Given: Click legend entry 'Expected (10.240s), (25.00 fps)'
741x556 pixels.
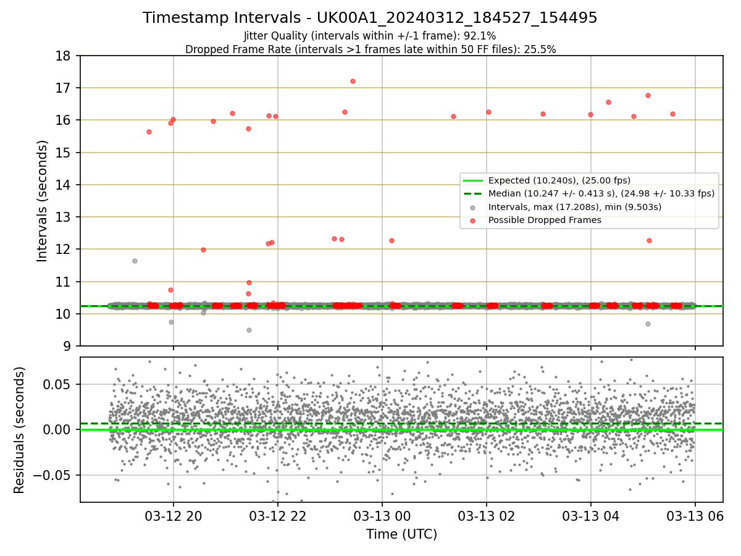Looking at the screenshot, I should pyautogui.click(x=559, y=180).
